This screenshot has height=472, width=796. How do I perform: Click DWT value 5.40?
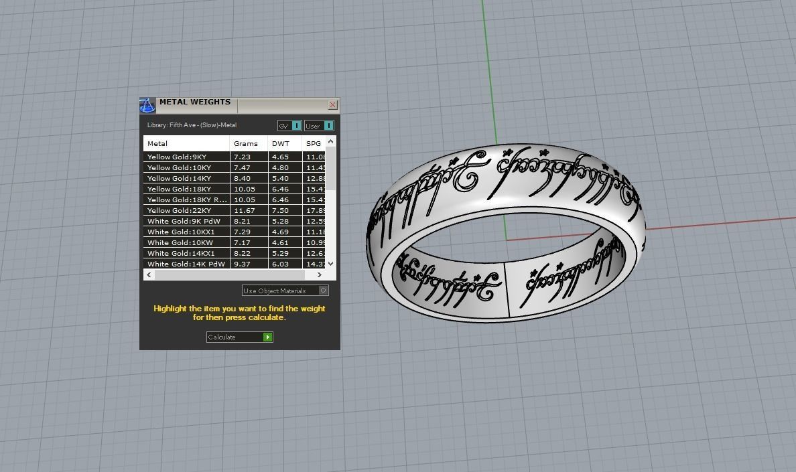280,179
